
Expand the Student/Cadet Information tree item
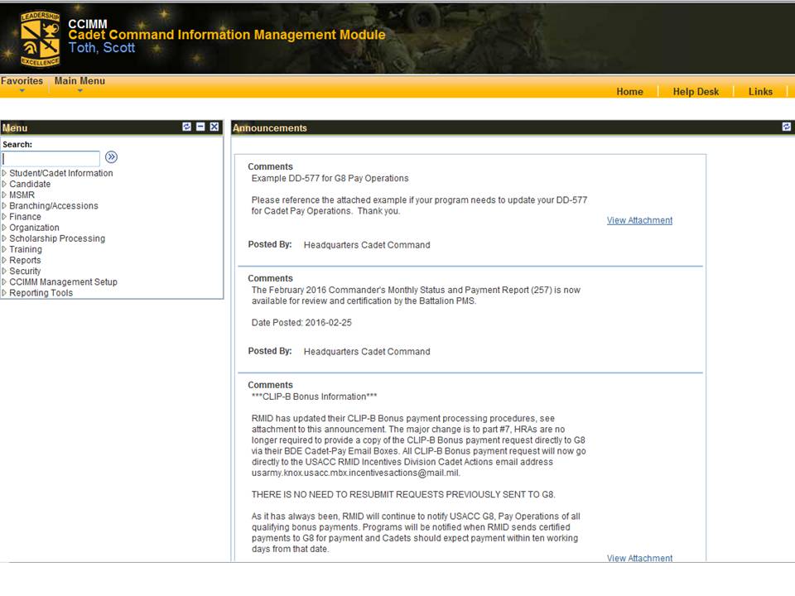coord(60,173)
